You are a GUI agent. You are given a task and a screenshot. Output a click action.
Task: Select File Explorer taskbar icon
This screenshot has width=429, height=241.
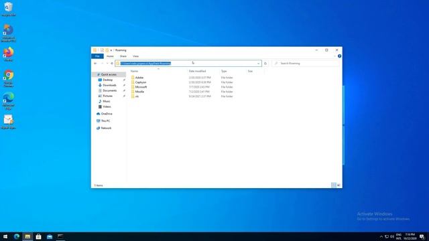coord(27,236)
